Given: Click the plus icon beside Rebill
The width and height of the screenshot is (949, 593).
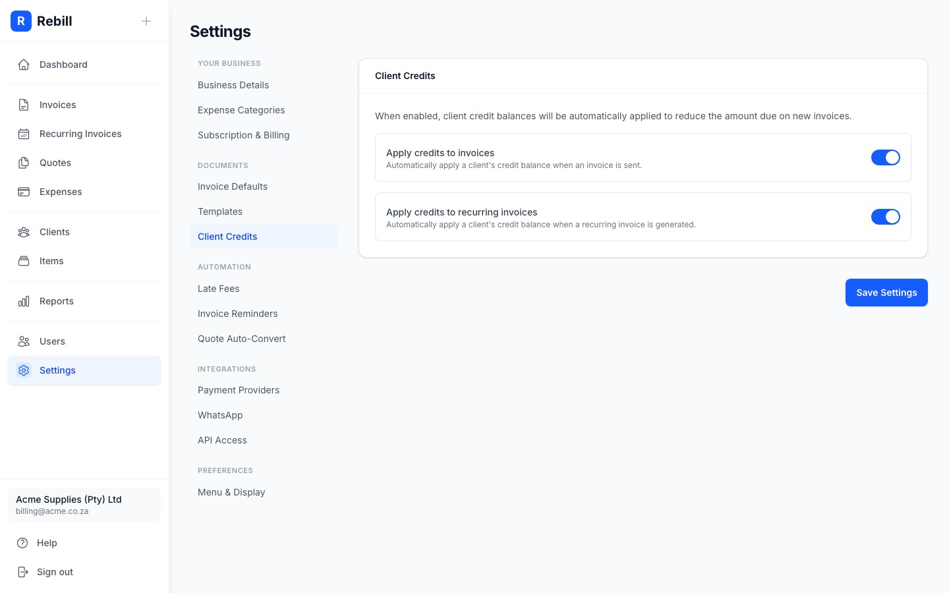Looking at the screenshot, I should point(146,21).
